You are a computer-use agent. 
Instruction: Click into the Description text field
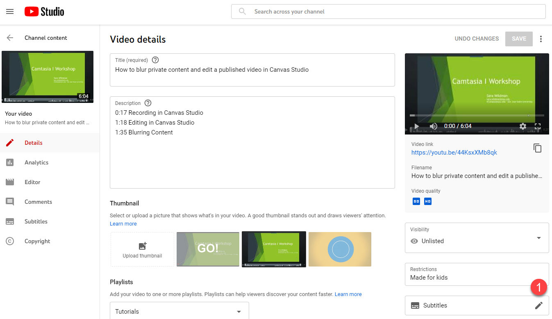click(x=252, y=142)
